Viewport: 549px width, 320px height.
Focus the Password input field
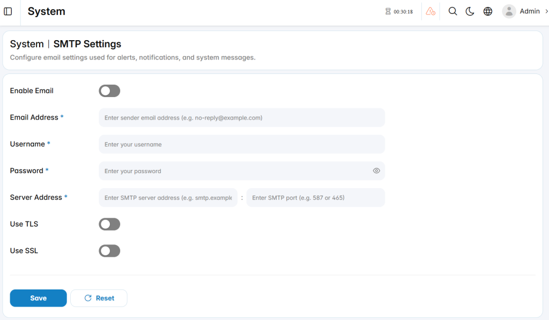[242, 171]
